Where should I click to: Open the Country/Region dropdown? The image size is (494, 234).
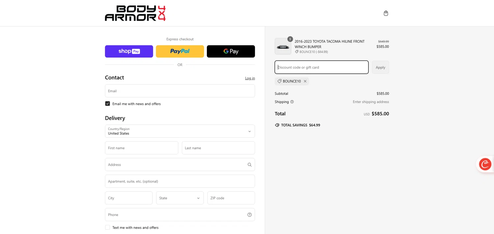click(180, 131)
